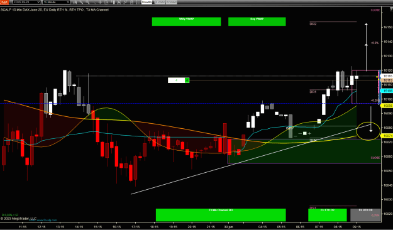Click the www.fin-alg.com link
Screen dimensions: 393x230
(x=47, y=220)
